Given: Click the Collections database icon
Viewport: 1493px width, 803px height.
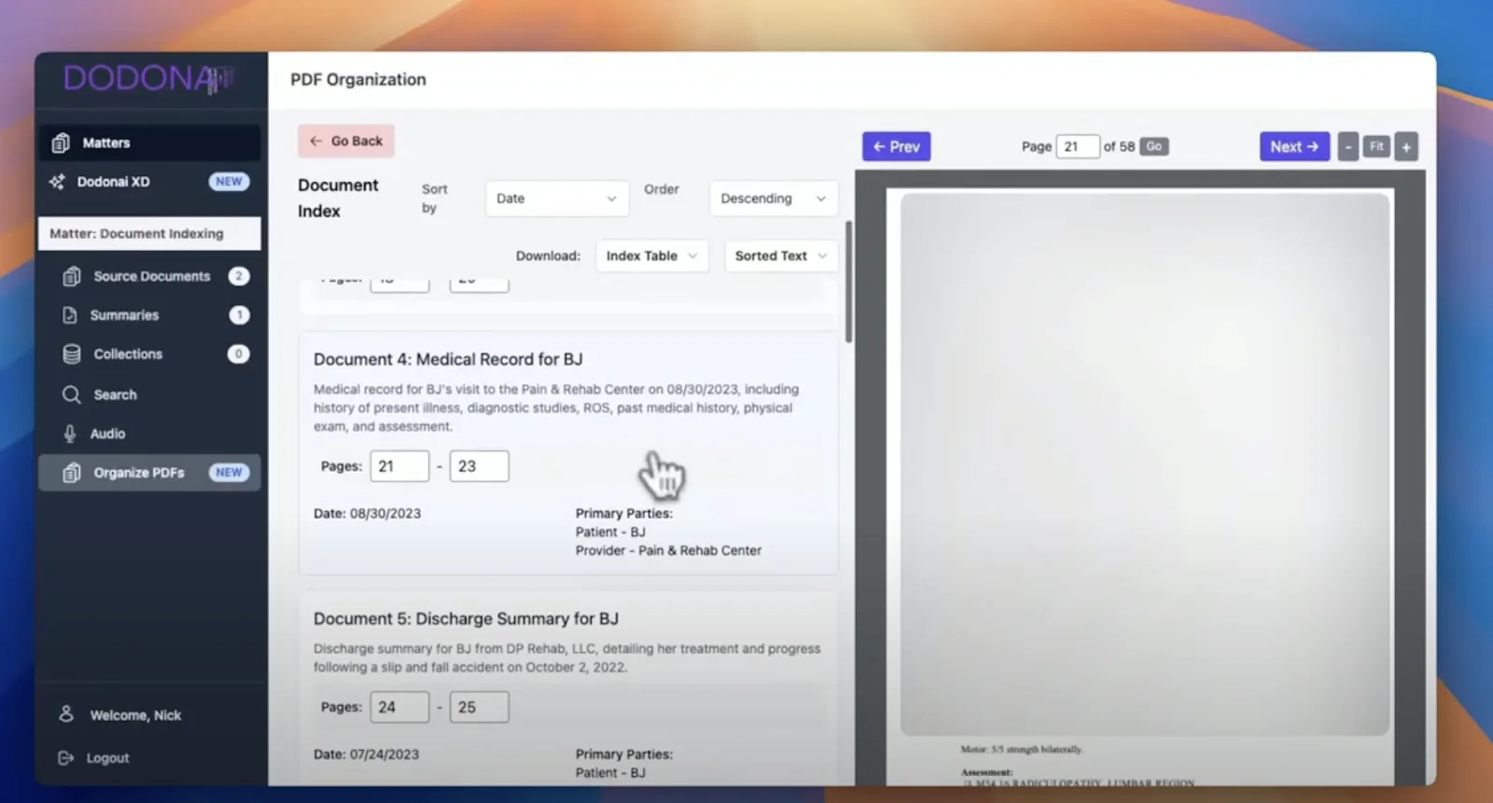Looking at the screenshot, I should [72, 354].
